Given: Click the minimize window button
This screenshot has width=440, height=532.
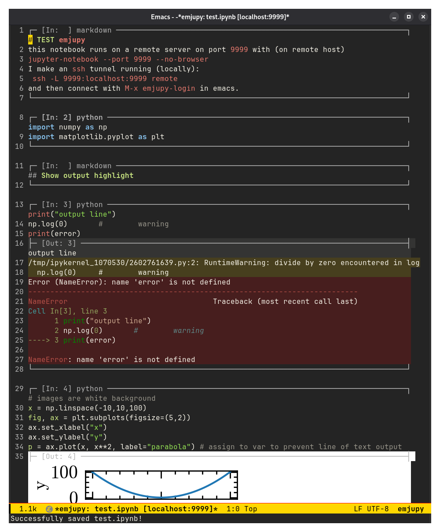Looking at the screenshot, I should coord(394,17).
